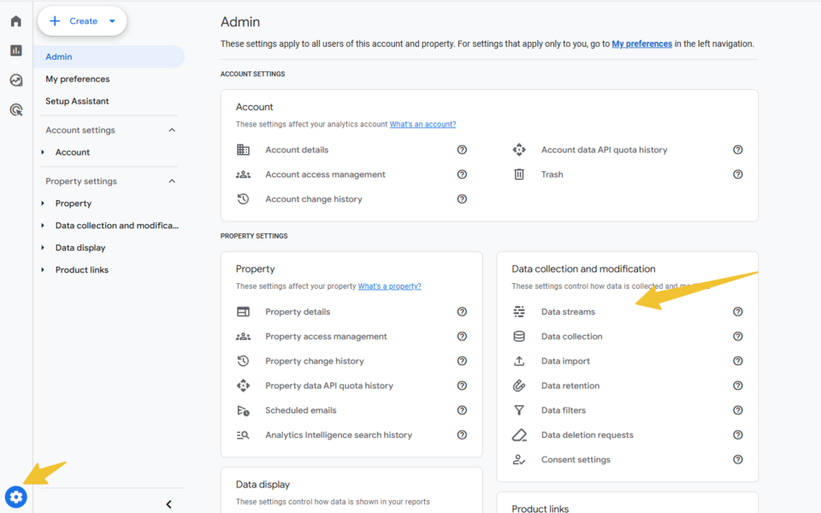Screen dimensions: 821x513
Task: Open Setup Assistant in the sidebar
Action: 77,101
